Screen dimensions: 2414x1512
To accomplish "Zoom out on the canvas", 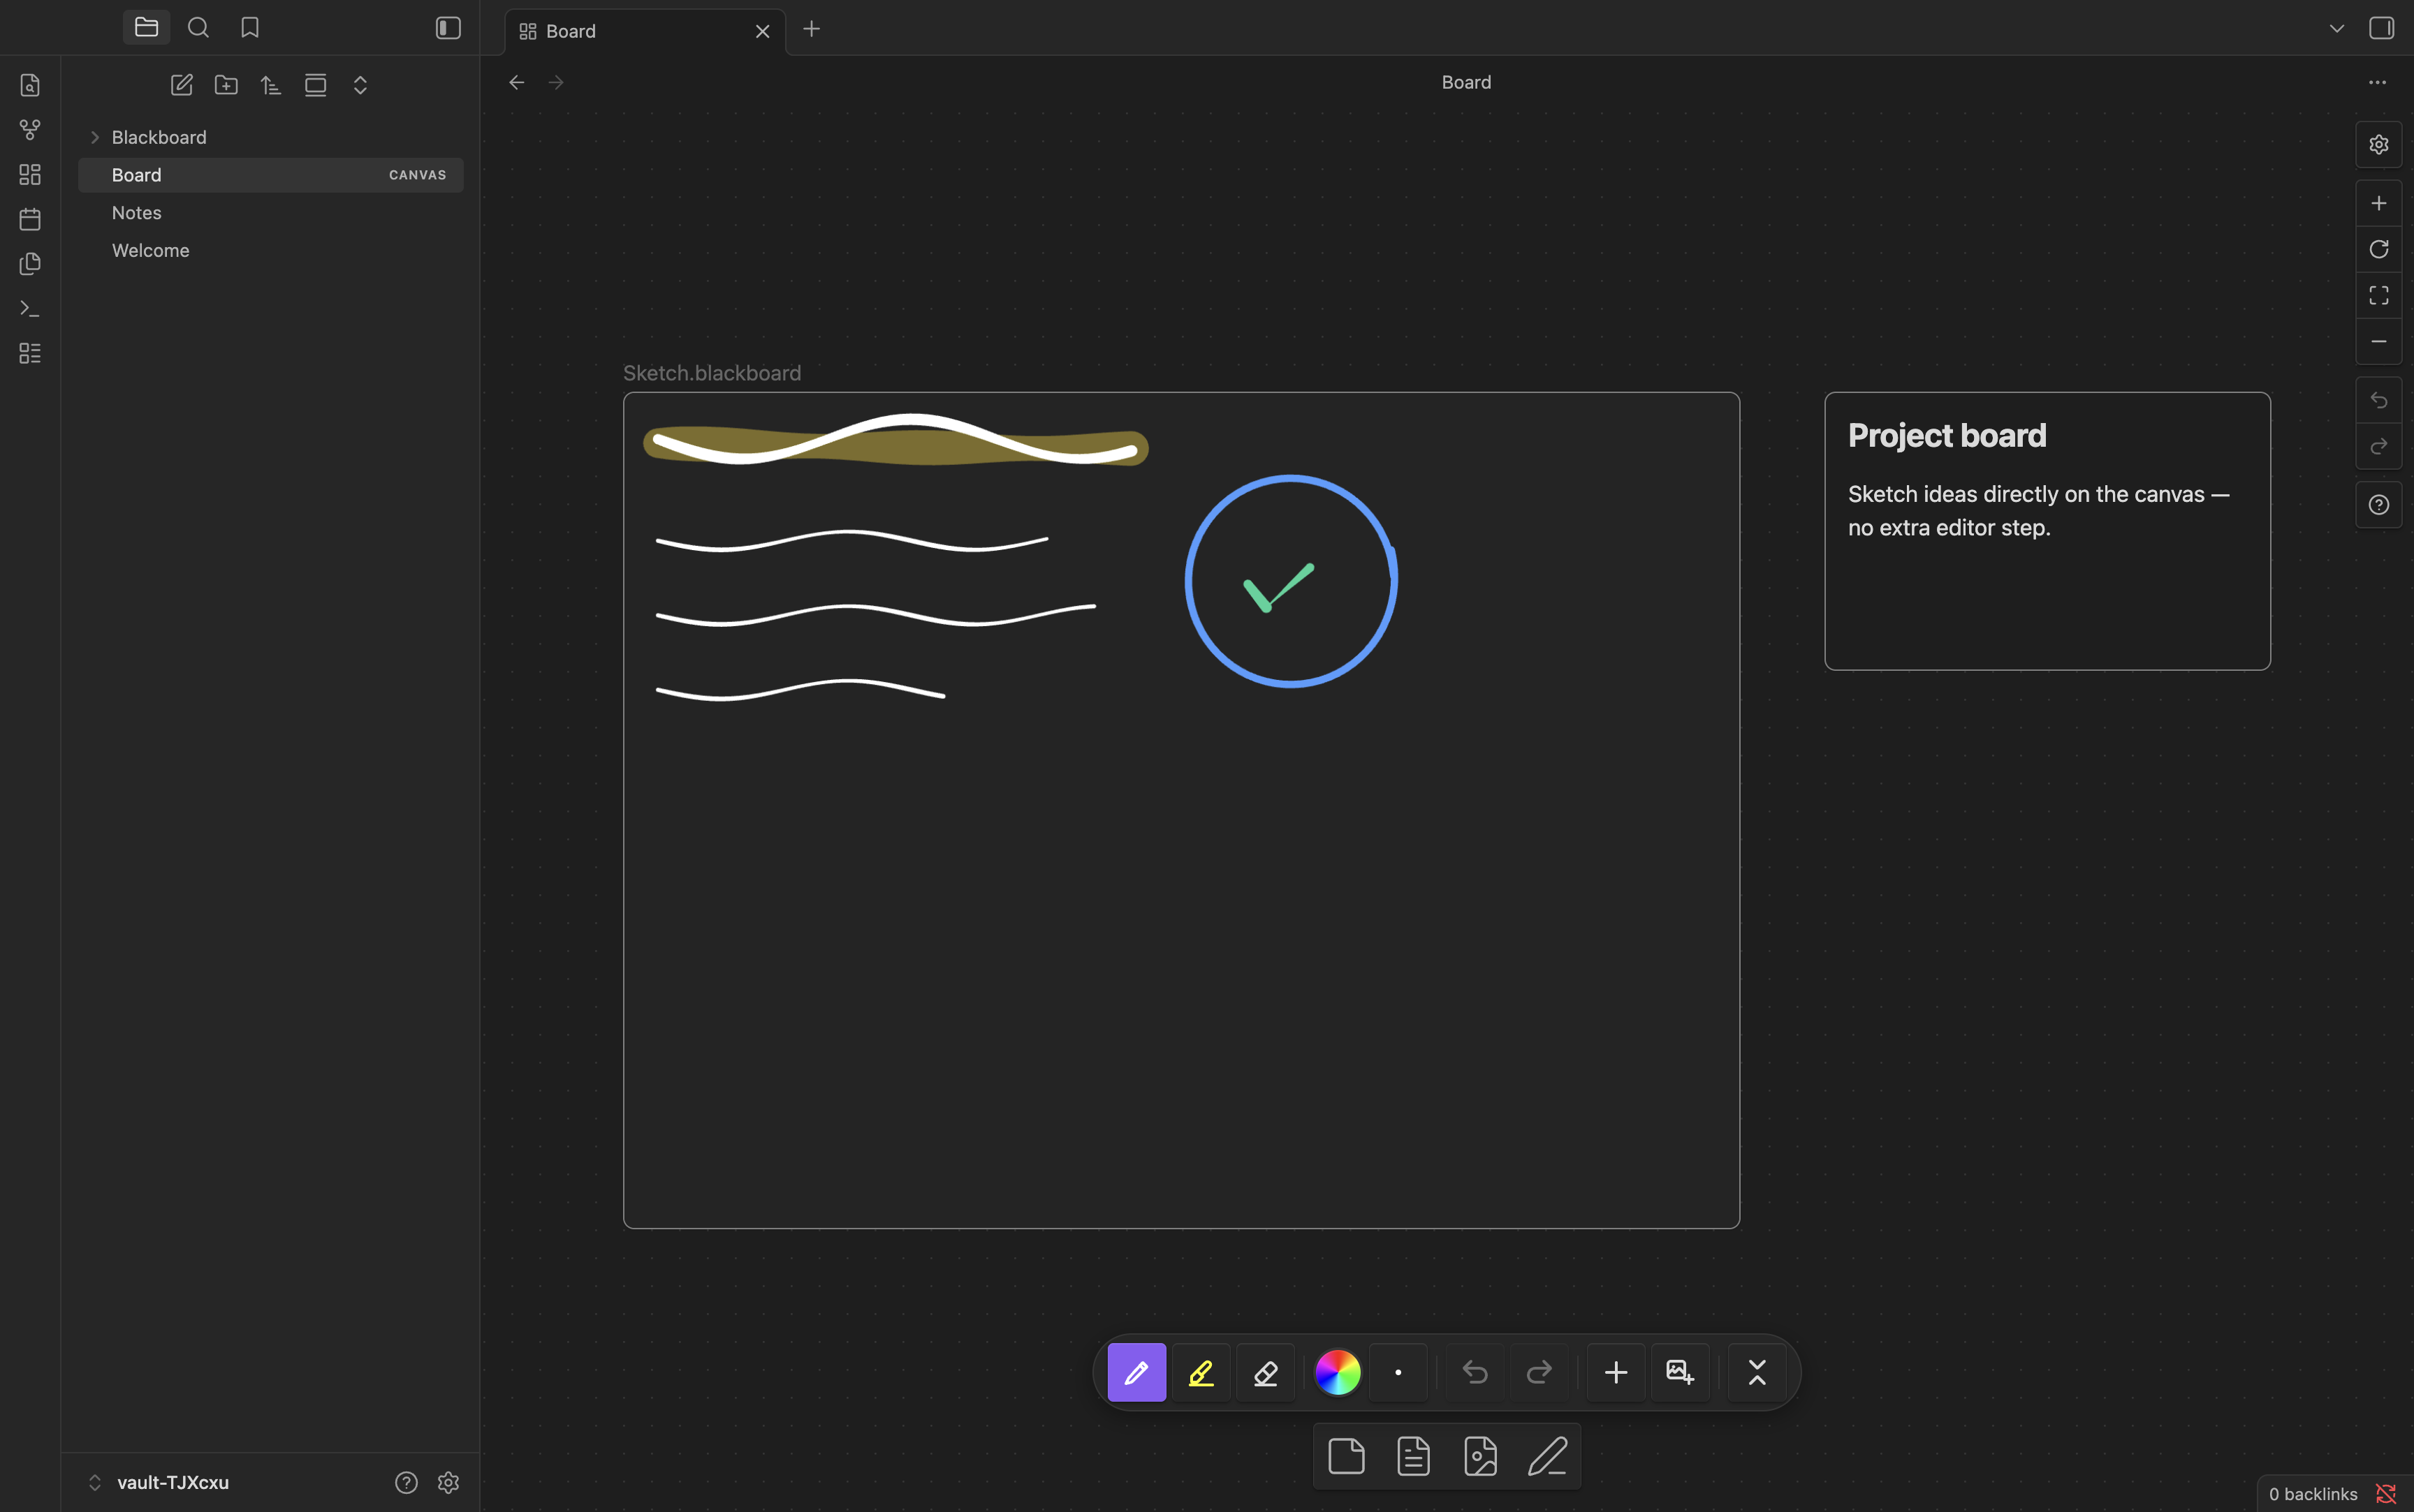I will click(x=2379, y=341).
